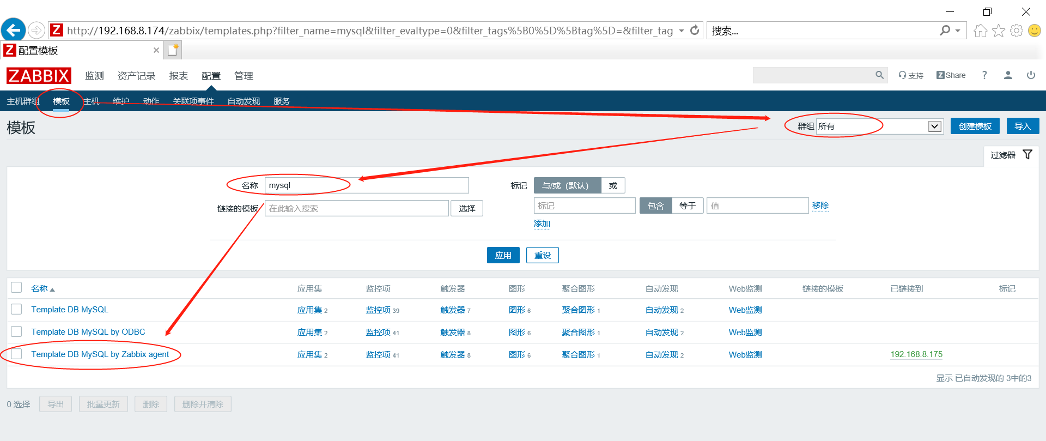The height and width of the screenshot is (441, 1046).
Task: Click the browser search magnifier icon
Action: (x=945, y=31)
